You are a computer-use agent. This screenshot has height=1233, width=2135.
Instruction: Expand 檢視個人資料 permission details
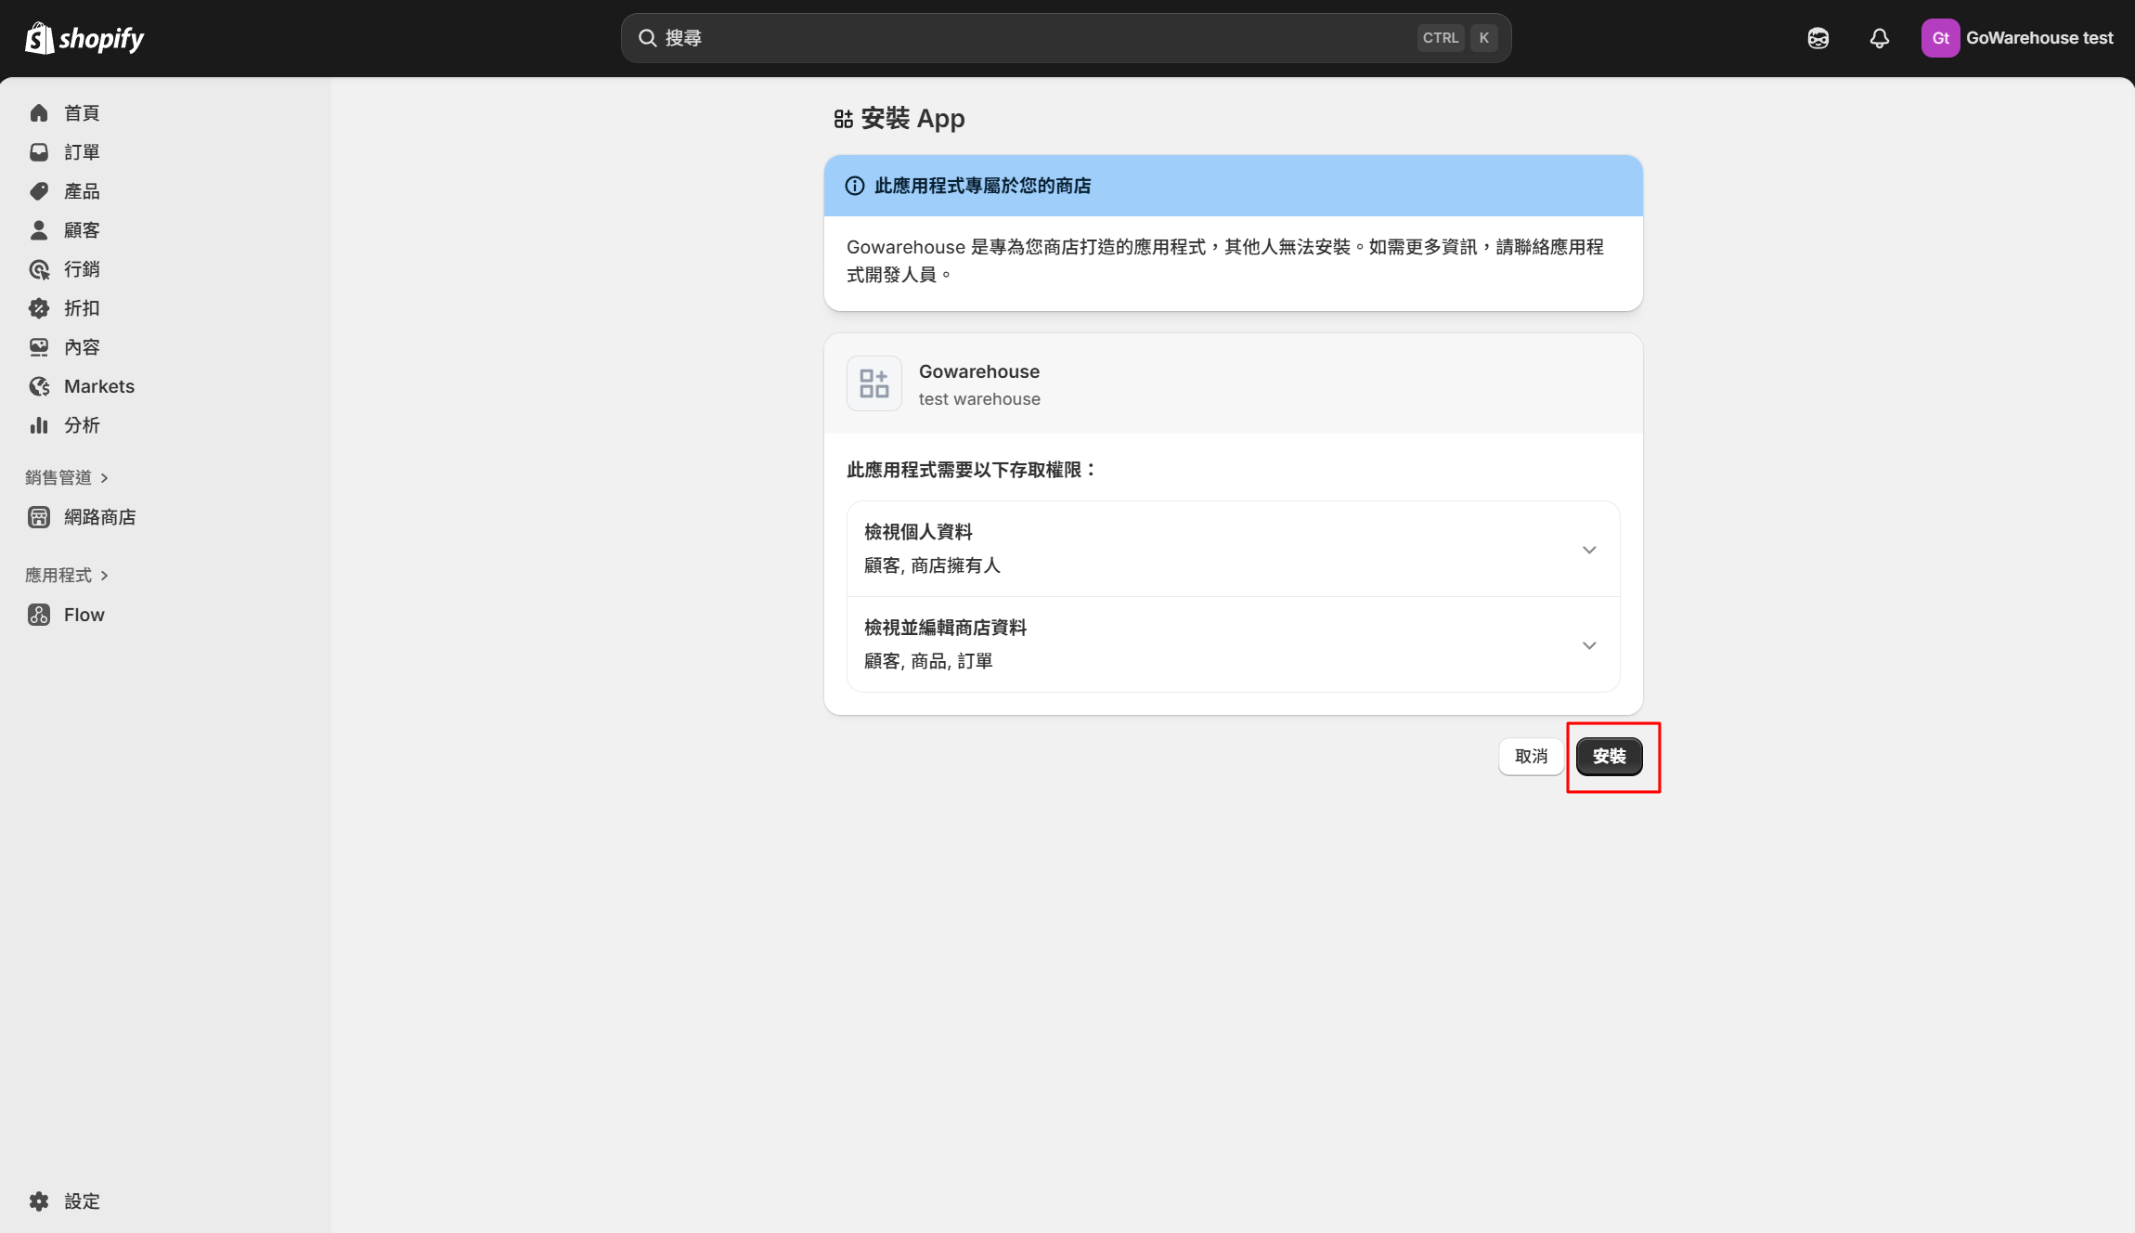pos(1588,550)
